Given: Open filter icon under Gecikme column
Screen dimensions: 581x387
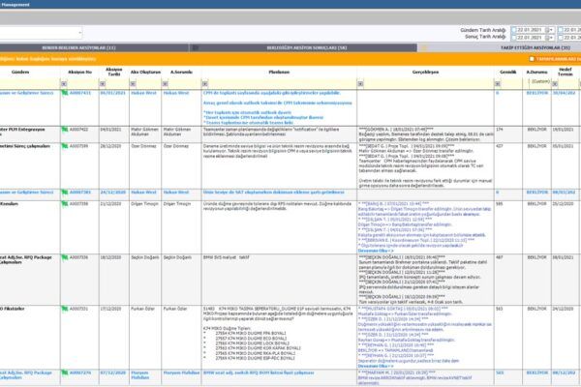Looking at the screenshot, I should tap(498, 84).
